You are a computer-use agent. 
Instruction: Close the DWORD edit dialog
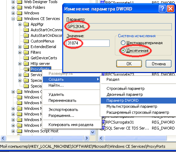[x=170, y=9]
